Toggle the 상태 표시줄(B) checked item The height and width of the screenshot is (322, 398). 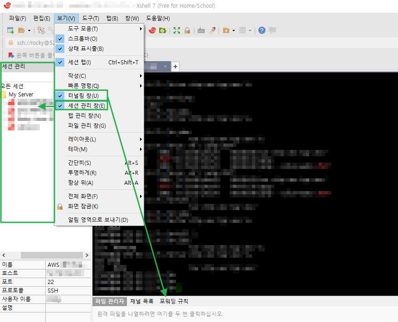(99, 48)
